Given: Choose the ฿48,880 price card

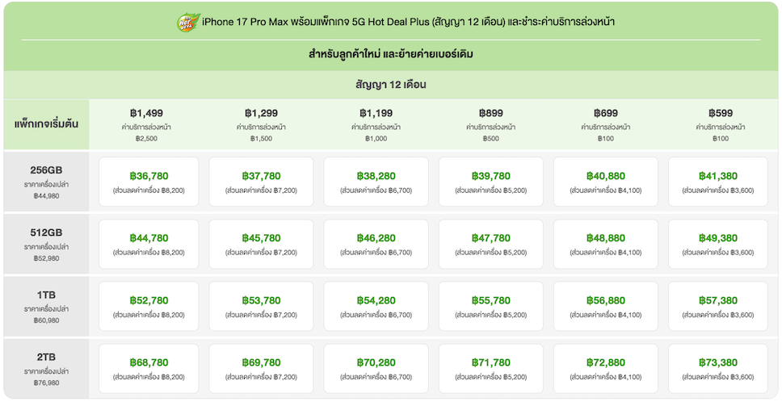Looking at the screenshot, I should click(605, 244).
